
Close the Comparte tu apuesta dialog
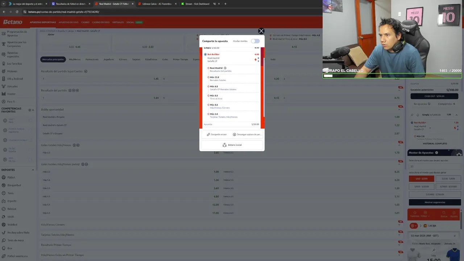[261, 31]
